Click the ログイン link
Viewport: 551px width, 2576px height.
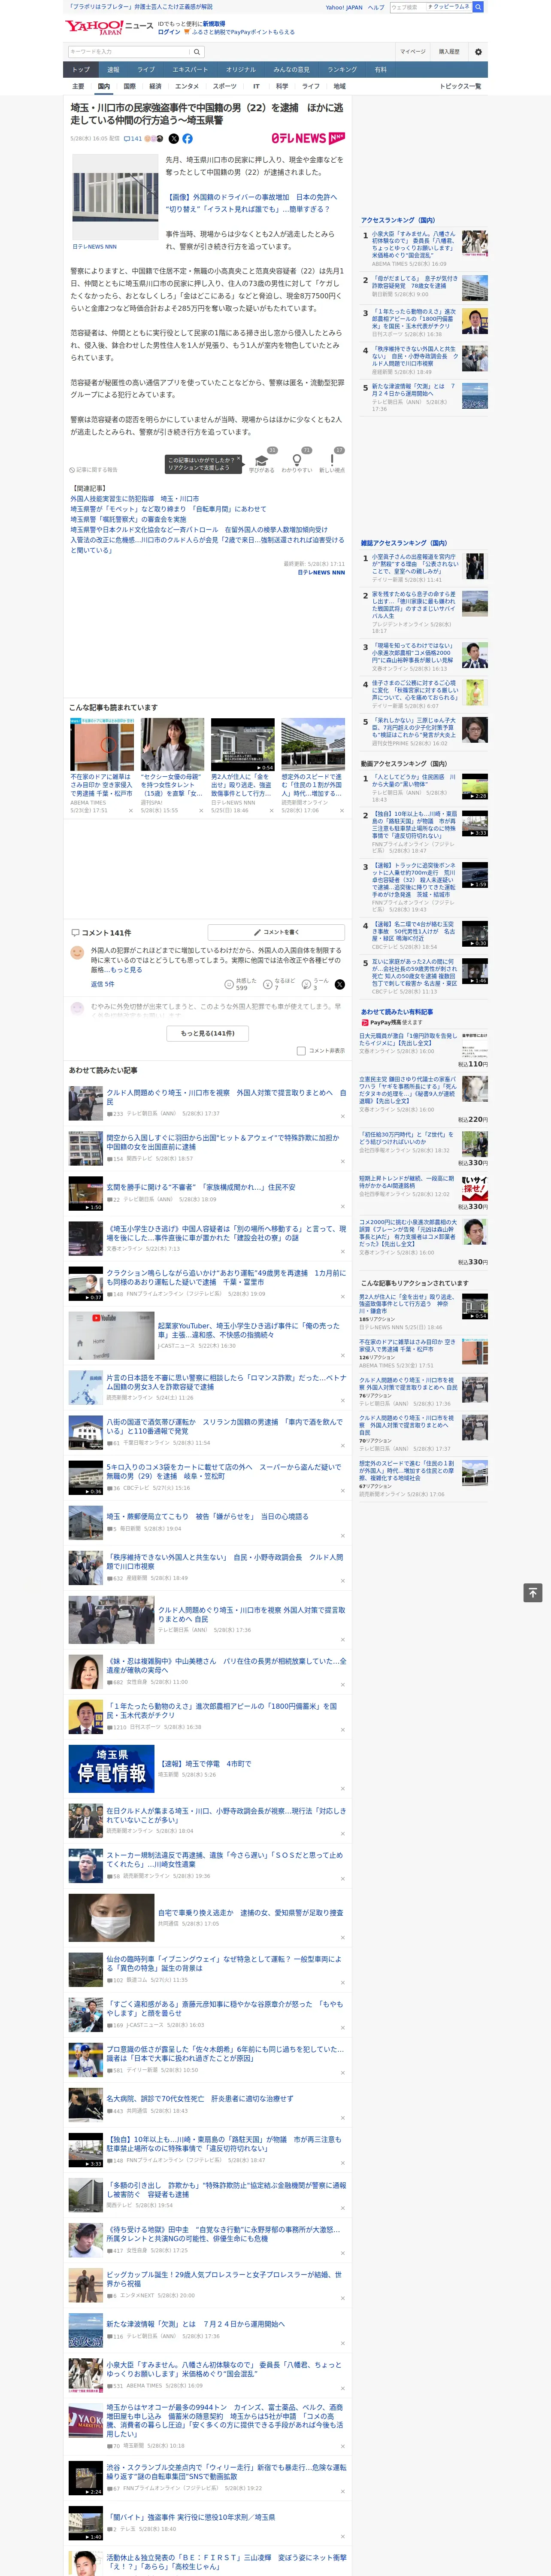coord(169,32)
